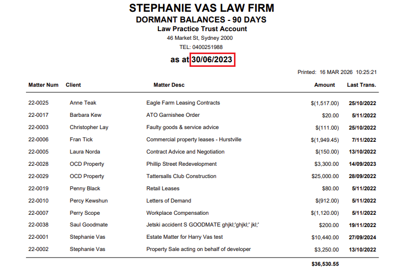Viewport: 401px width, 276px height.
Task: Click the Stephanie Vas Law Firm title
Action: [x=201, y=8]
